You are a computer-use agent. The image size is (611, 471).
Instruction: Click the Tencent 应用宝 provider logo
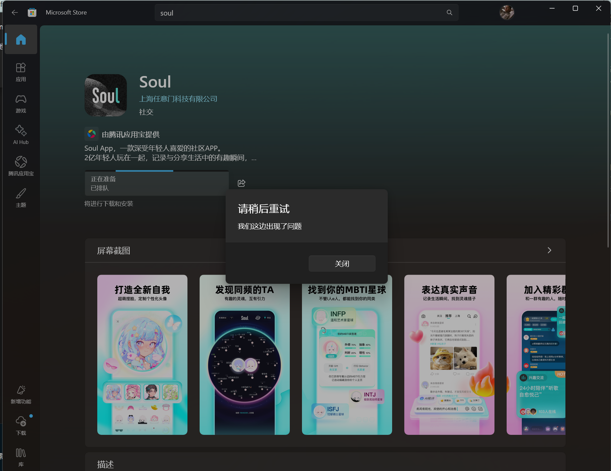point(92,134)
